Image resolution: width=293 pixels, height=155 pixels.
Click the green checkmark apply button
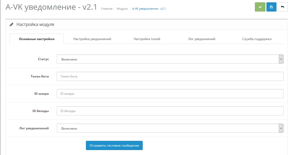pyautogui.click(x=260, y=7)
